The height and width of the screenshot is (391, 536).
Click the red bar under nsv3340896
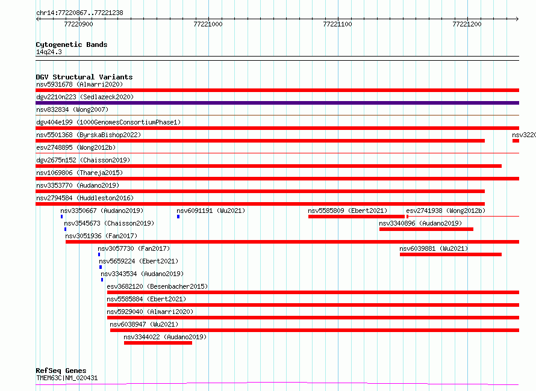click(426, 229)
